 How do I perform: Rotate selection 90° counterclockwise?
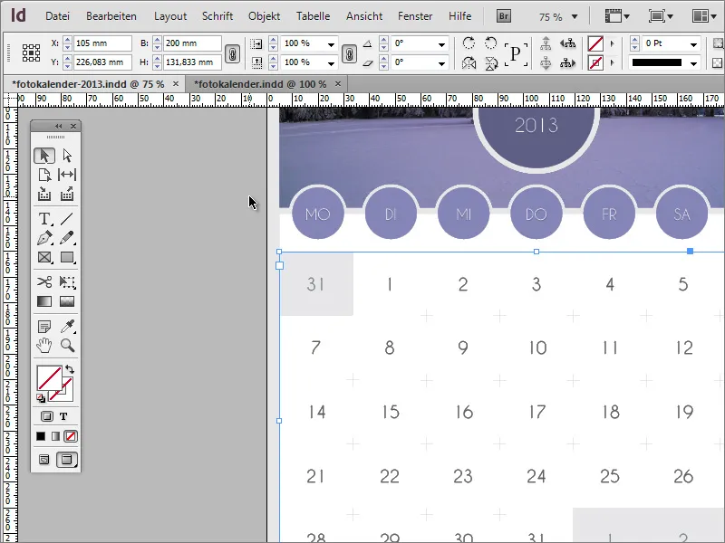pos(490,43)
